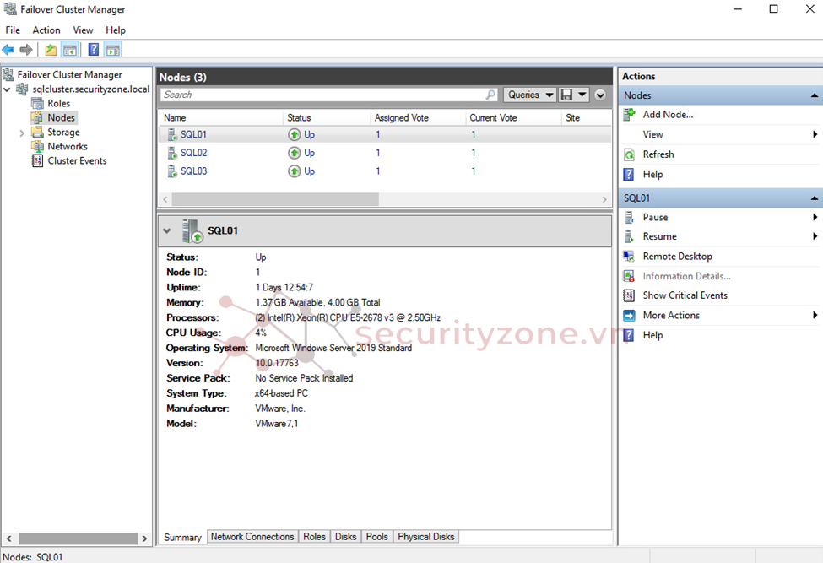This screenshot has height=563, width=823.
Task: Click the Add Node action icon
Action: 629,115
